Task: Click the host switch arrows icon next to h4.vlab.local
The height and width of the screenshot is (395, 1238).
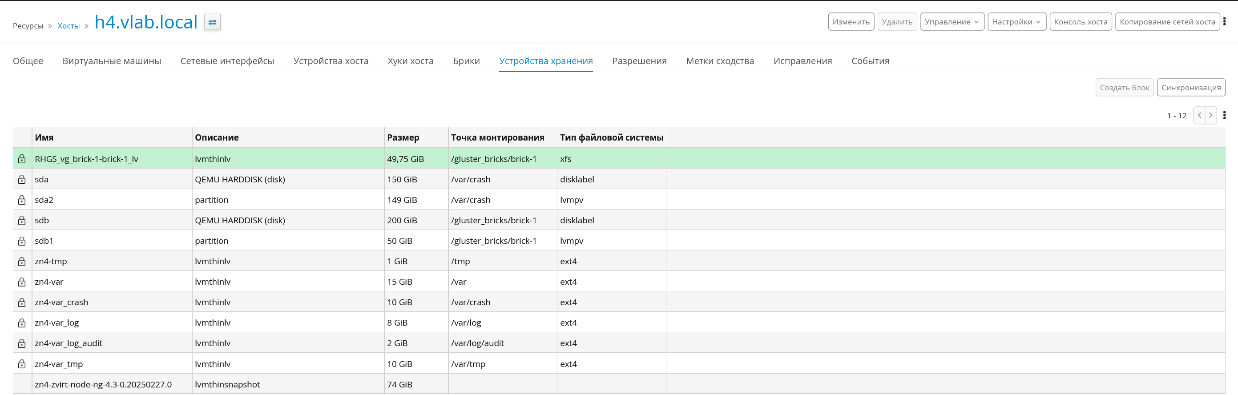Action: click(213, 22)
